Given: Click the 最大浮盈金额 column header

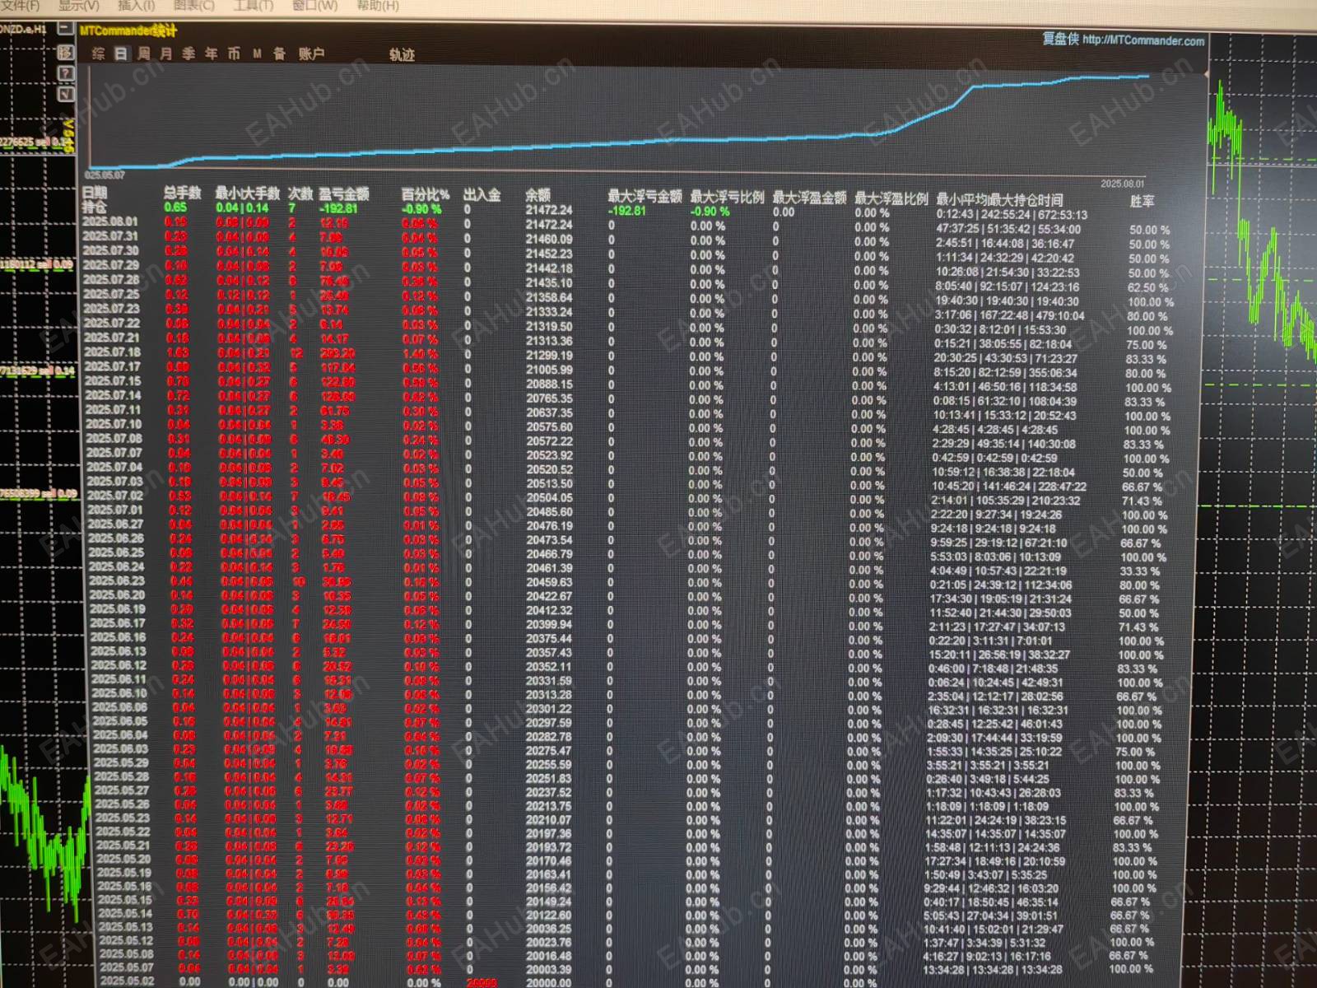Looking at the screenshot, I should (x=809, y=198).
